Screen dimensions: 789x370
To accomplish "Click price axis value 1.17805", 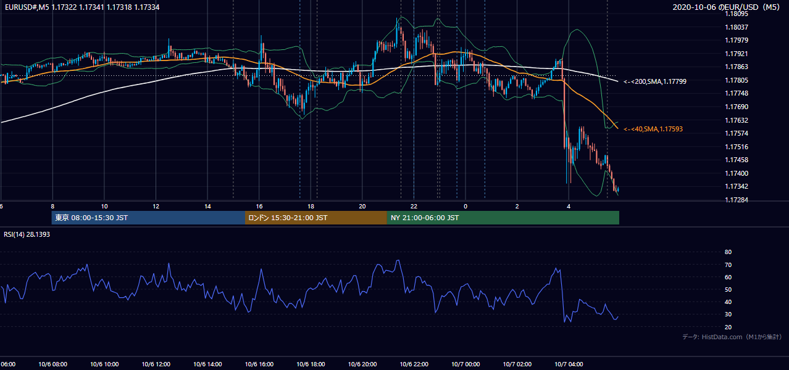I will pos(736,80).
